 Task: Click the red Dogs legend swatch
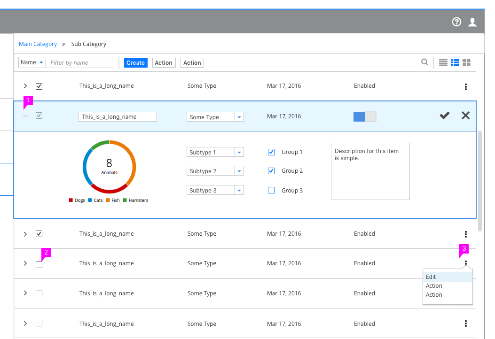(71, 200)
